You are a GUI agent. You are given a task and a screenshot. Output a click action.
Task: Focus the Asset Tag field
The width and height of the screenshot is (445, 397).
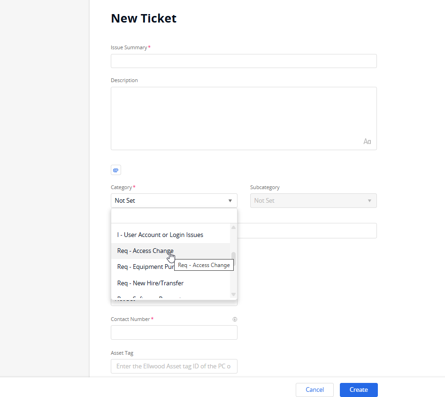[x=174, y=366]
